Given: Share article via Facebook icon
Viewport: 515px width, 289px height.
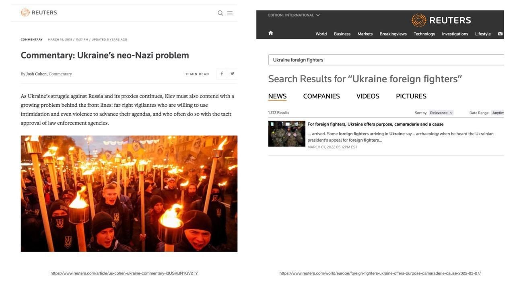Looking at the screenshot, I should point(222,74).
